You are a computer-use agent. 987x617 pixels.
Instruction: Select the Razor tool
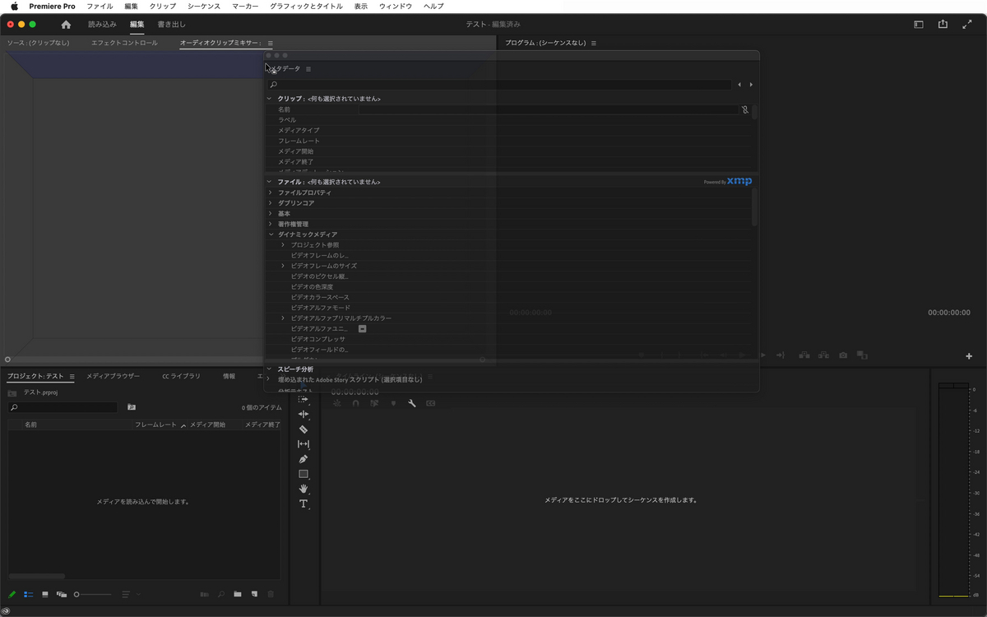(x=304, y=429)
